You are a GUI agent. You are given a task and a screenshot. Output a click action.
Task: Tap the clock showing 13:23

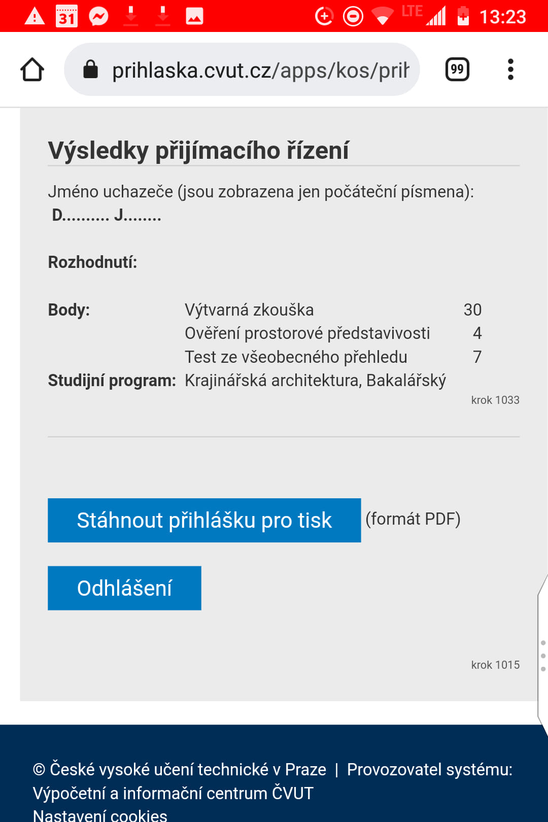pyautogui.click(x=502, y=17)
